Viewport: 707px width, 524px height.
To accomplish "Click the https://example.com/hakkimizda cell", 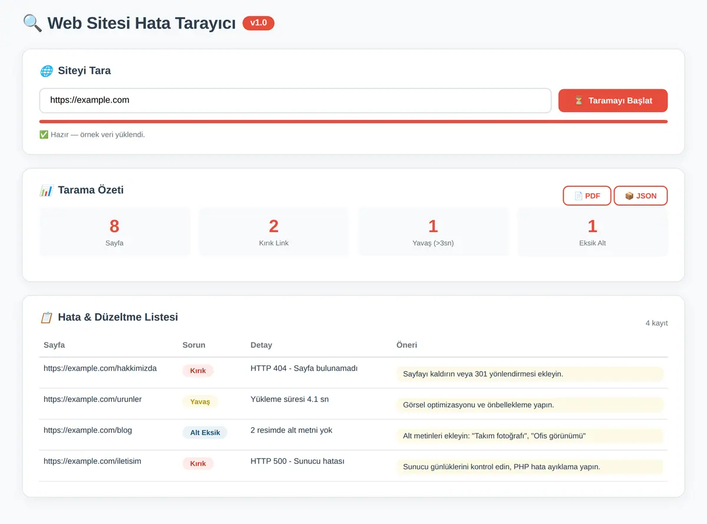I will (100, 368).
